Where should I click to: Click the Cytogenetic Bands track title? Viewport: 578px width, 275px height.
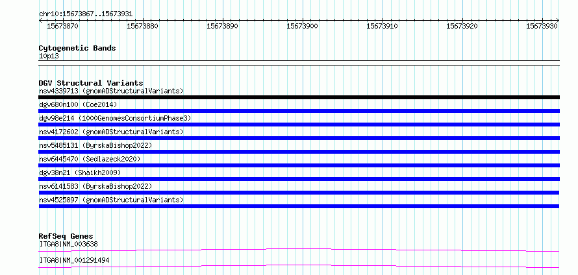coord(77,48)
